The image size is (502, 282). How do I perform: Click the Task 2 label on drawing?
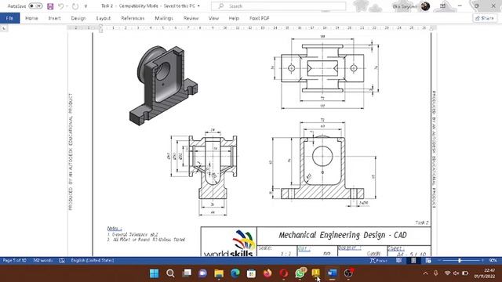422,222
